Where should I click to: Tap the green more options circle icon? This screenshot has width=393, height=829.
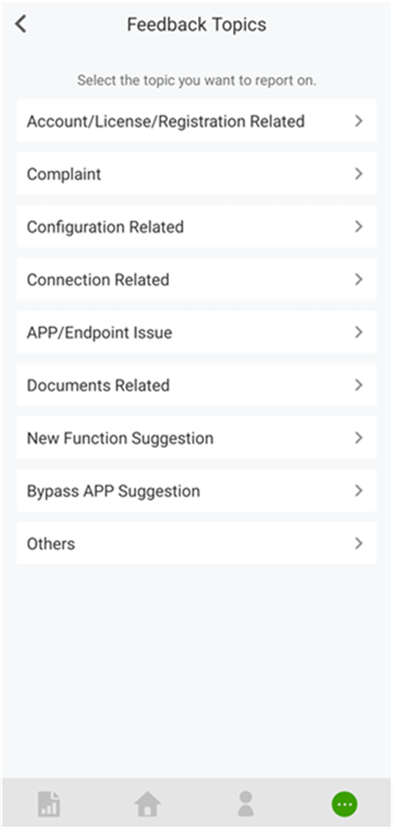pyautogui.click(x=344, y=804)
